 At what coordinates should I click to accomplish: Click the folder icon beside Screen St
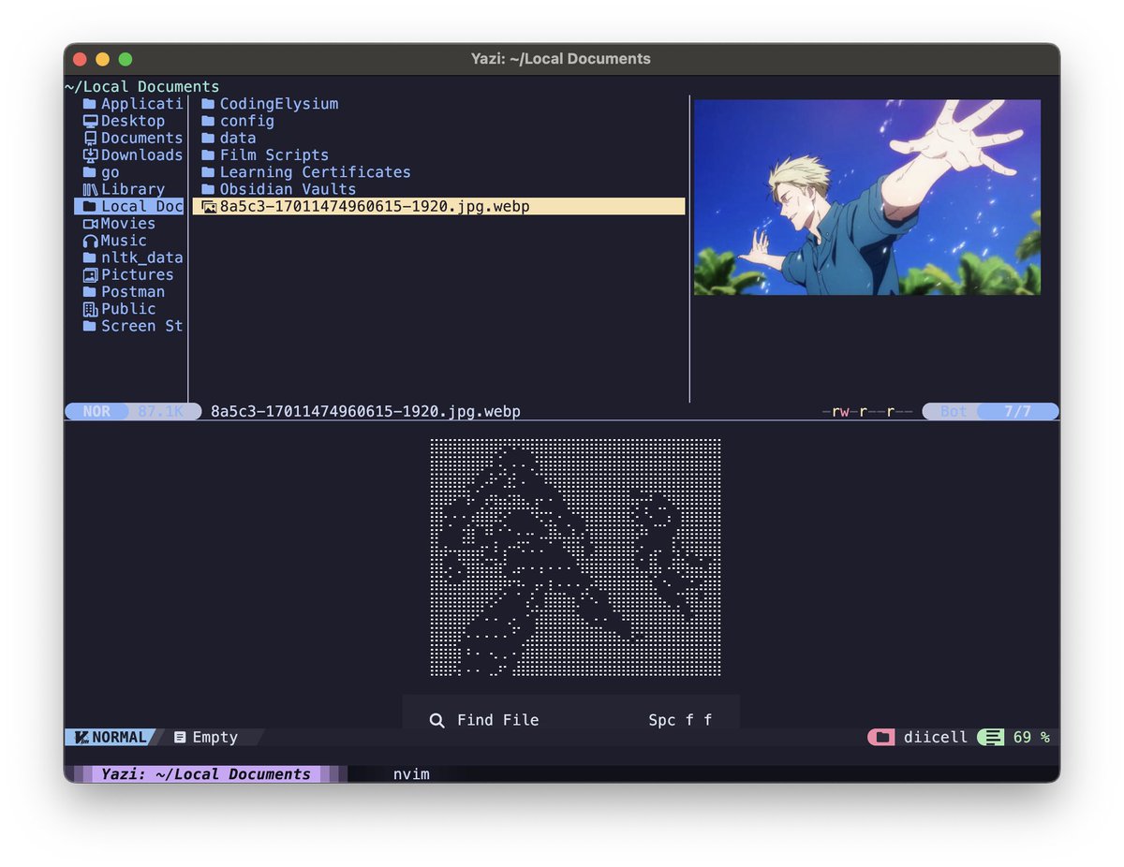click(90, 326)
